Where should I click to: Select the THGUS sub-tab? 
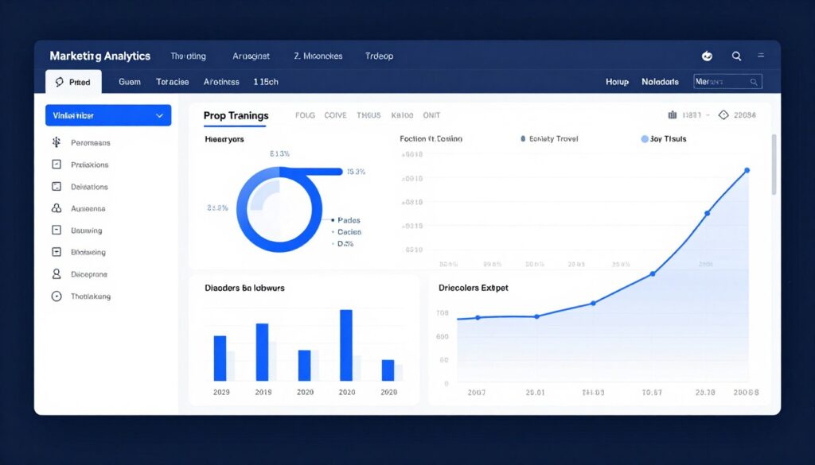(369, 115)
